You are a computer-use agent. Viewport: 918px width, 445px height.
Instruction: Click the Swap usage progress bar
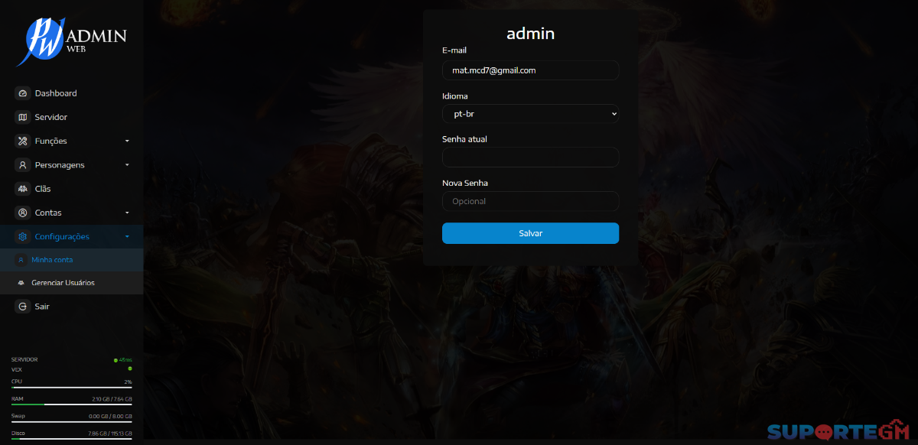[x=72, y=422]
